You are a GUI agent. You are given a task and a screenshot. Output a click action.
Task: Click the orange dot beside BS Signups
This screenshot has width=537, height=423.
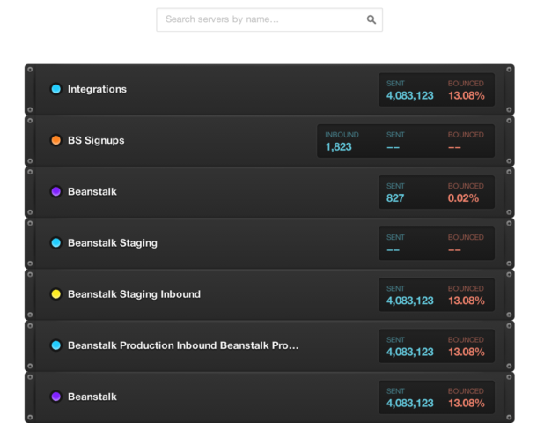tap(55, 140)
